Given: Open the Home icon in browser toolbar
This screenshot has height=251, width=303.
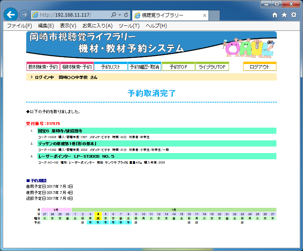Looking at the screenshot, I should [274, 15].
